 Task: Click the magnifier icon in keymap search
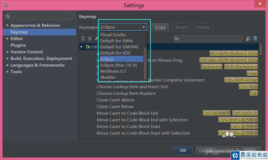click(x=177, y=39)
